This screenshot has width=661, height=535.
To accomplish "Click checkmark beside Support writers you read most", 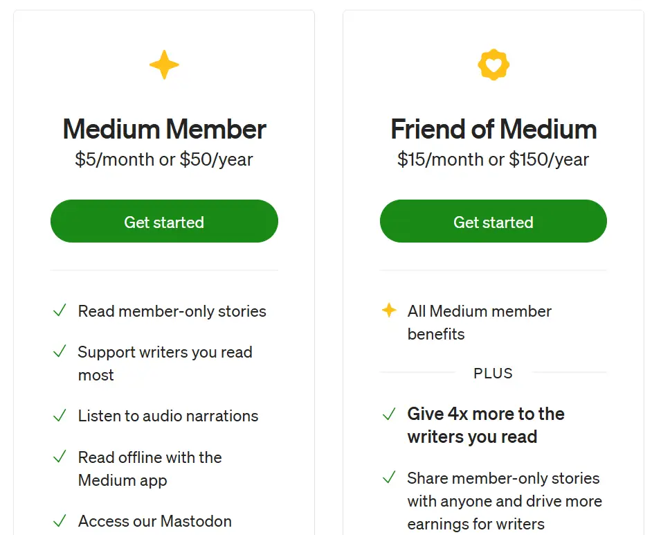I will click(60, 352).
